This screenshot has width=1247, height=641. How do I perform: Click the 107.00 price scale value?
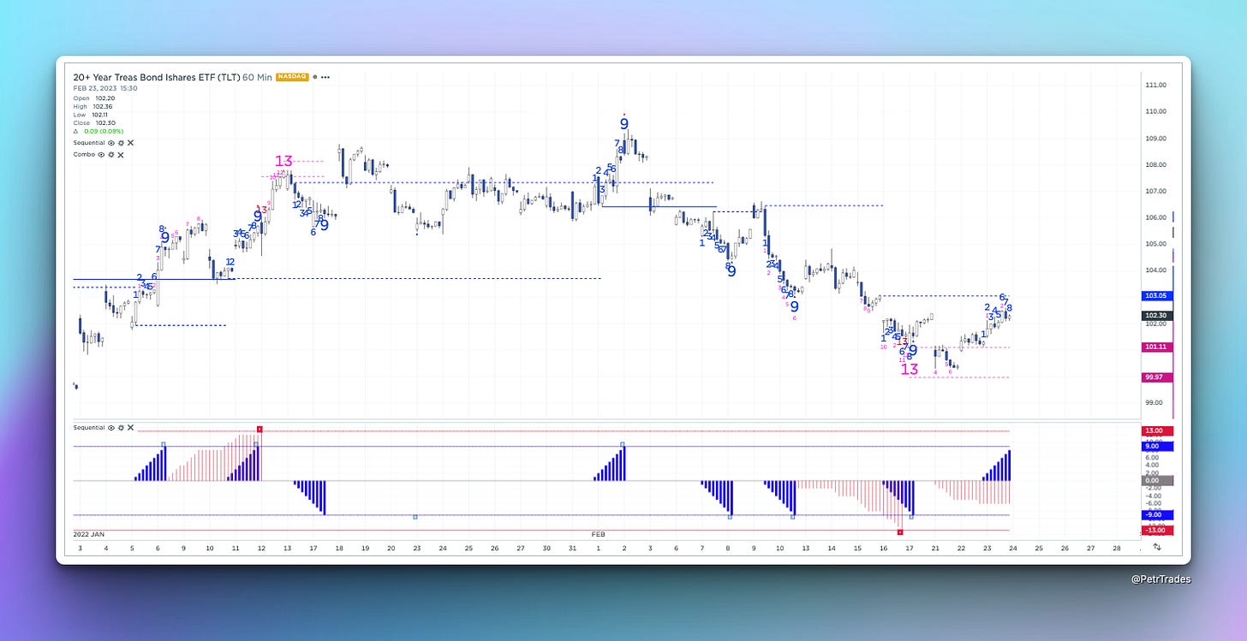click(x=1155, y=191)
